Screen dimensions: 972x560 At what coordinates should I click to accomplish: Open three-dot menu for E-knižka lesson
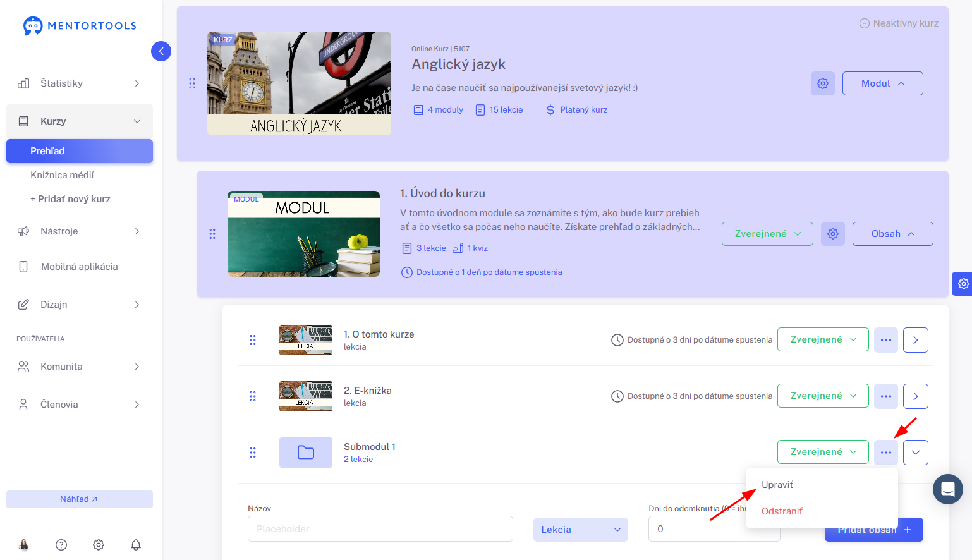885,396
